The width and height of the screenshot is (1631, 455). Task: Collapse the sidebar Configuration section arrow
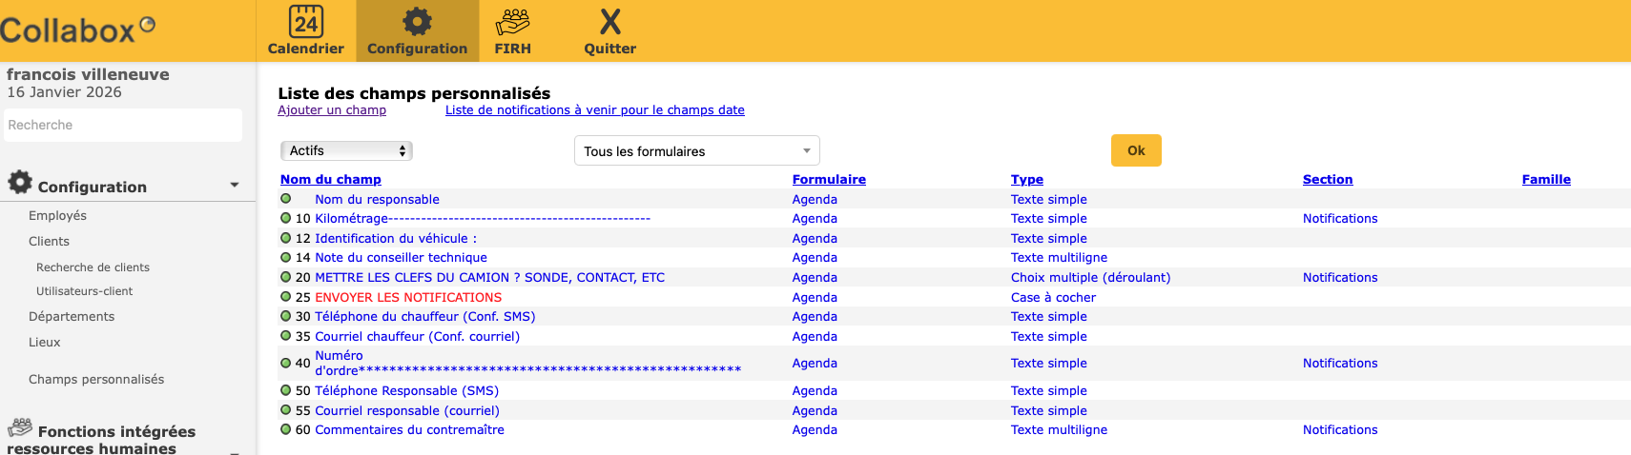tap(235, 186)
